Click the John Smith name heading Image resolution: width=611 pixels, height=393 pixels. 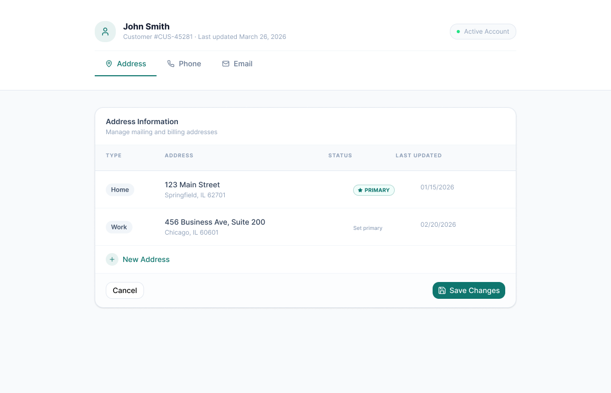(x=146, y=26)
